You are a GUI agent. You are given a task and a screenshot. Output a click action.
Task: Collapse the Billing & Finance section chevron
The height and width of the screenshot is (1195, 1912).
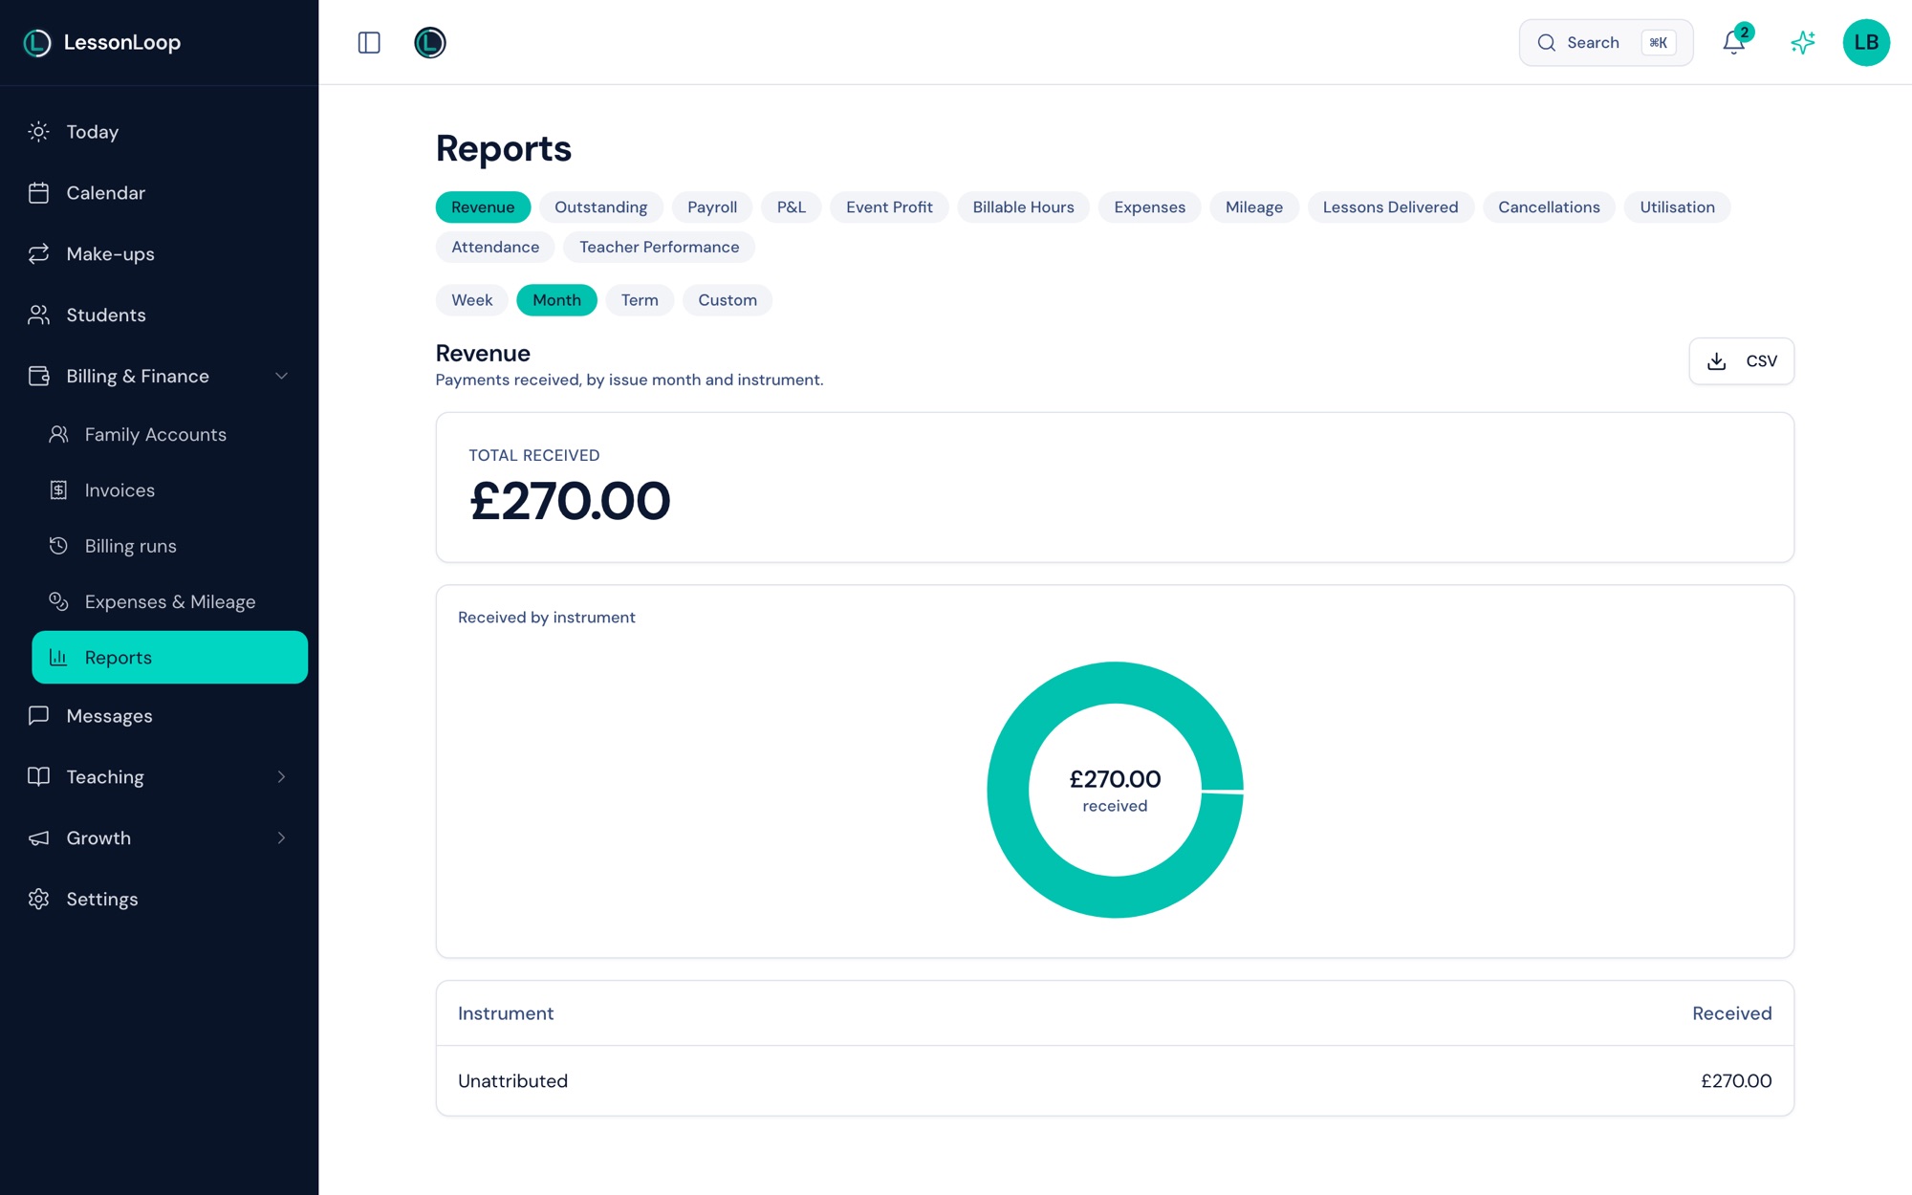(281, 377)
